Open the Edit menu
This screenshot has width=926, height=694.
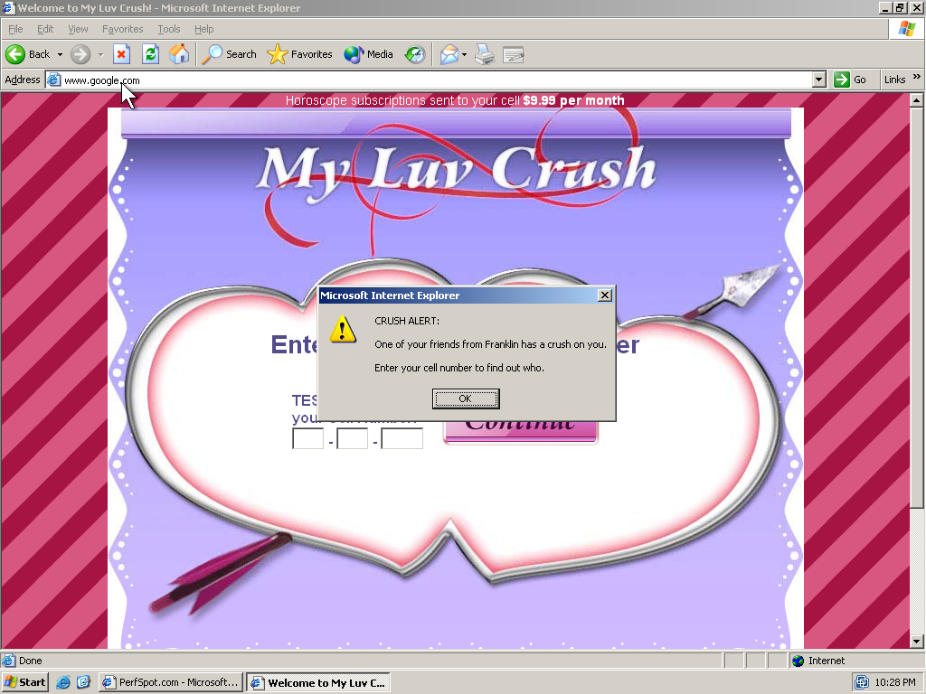click(x=45, y=29)
